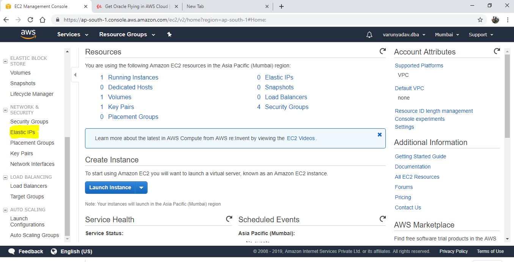The height and width of the screenshot is (262, 514).
Task: Open Chrome three-dot menu
Action: point(508,20)
